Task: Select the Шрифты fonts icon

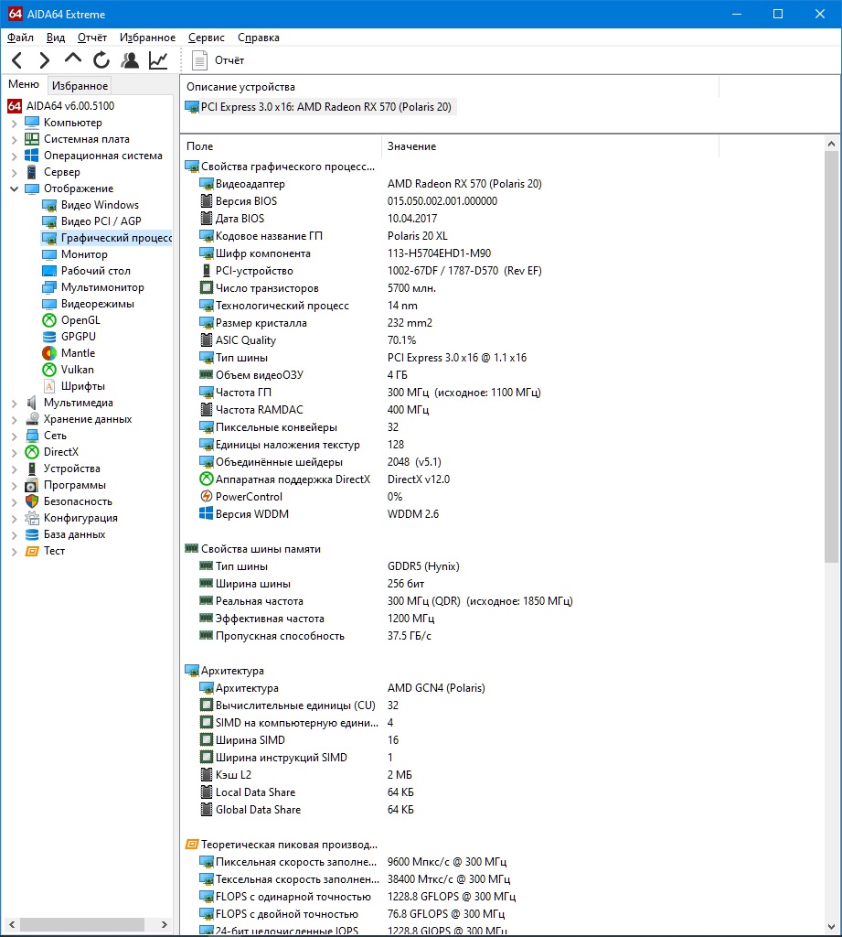Action: click(x=49, y=386)
